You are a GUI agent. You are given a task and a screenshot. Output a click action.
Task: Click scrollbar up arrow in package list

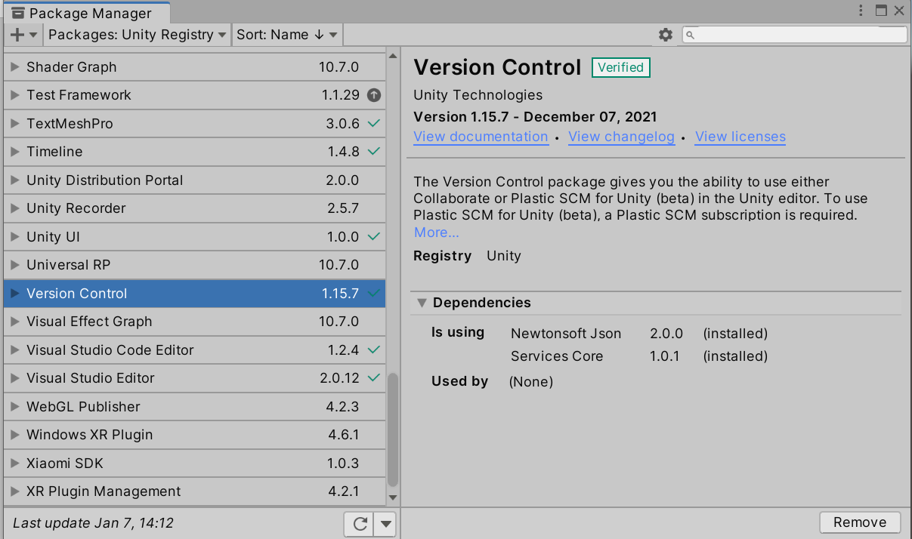[x=392, y=55]
